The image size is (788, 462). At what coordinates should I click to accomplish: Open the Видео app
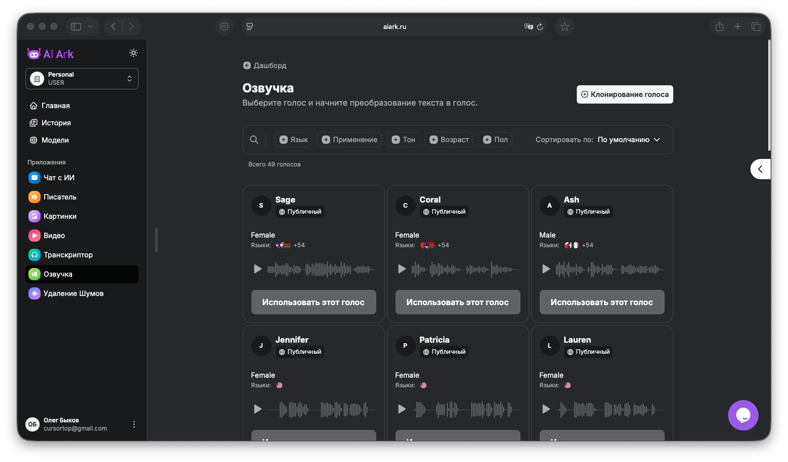pos(54,236)
